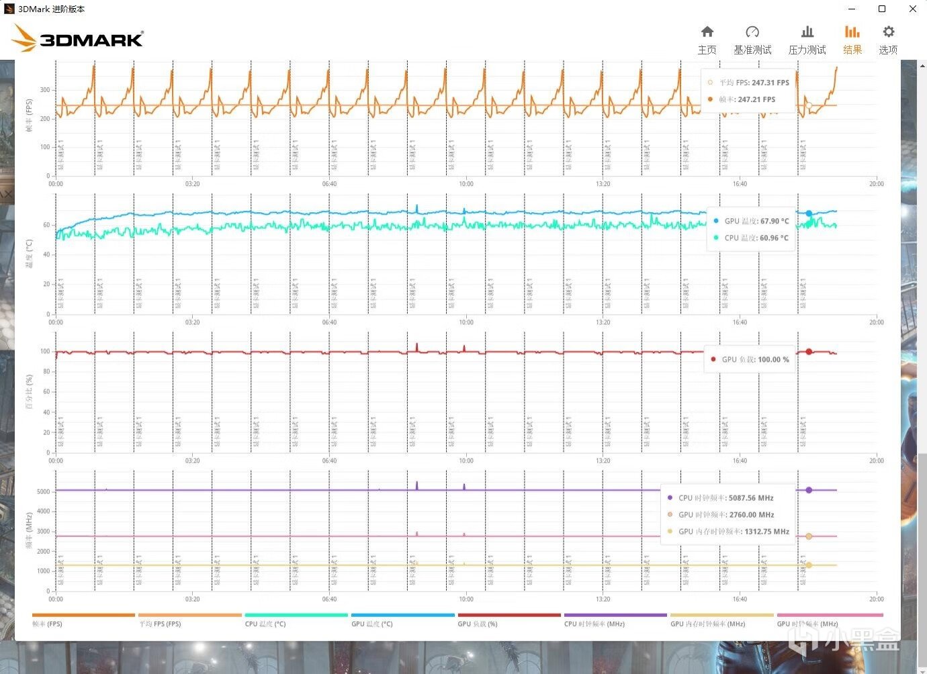The image size is (927, 674).
Task: Click the 5000 tick on the frequency chart axis
Action: click(43, 492)
